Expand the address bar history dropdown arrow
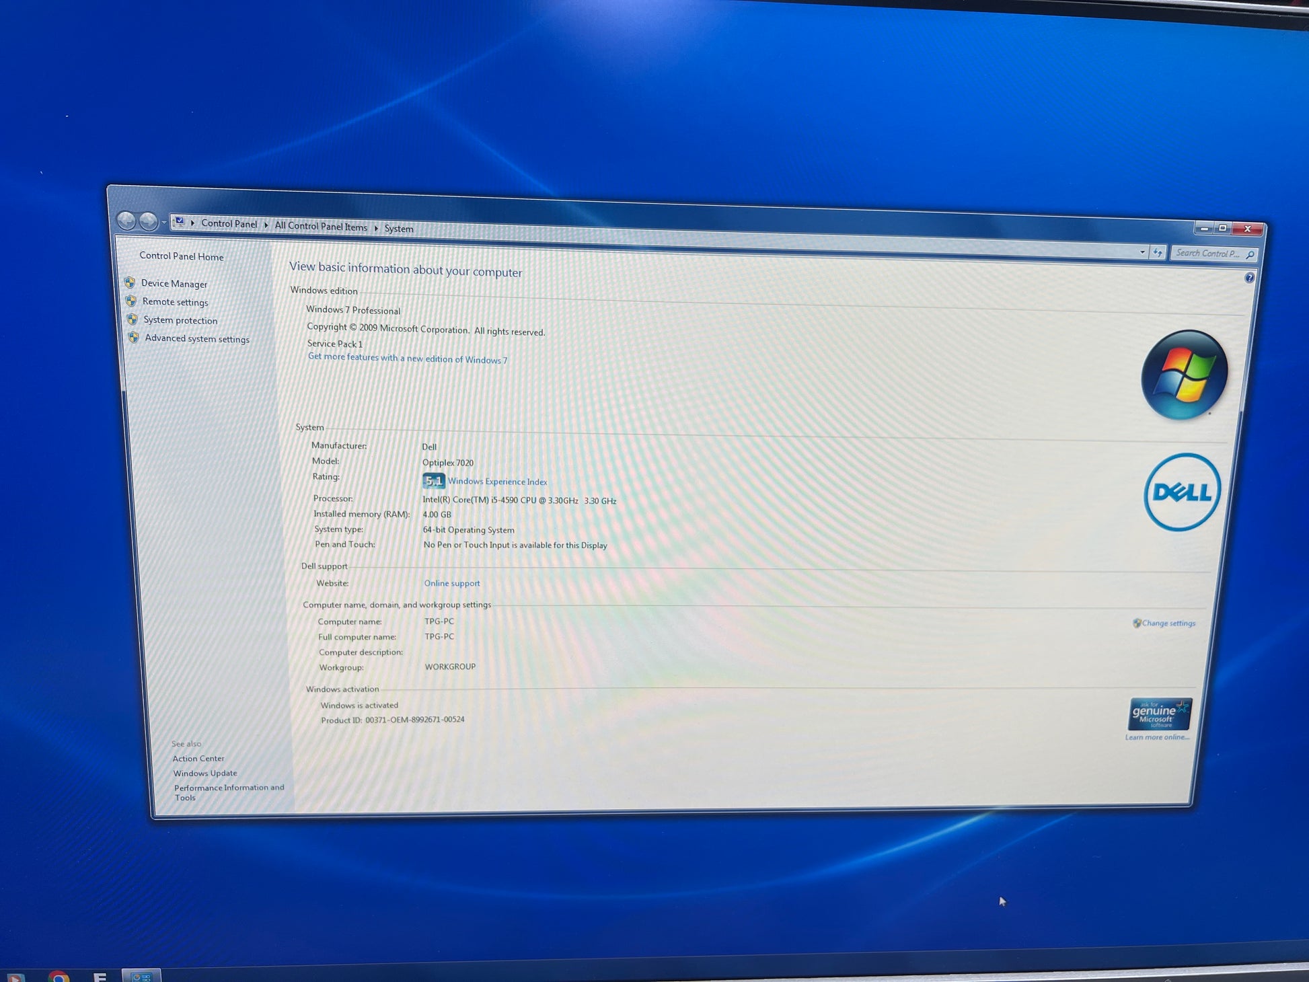The height and width of the screenshot is (982, 1309). [1142, 252]
